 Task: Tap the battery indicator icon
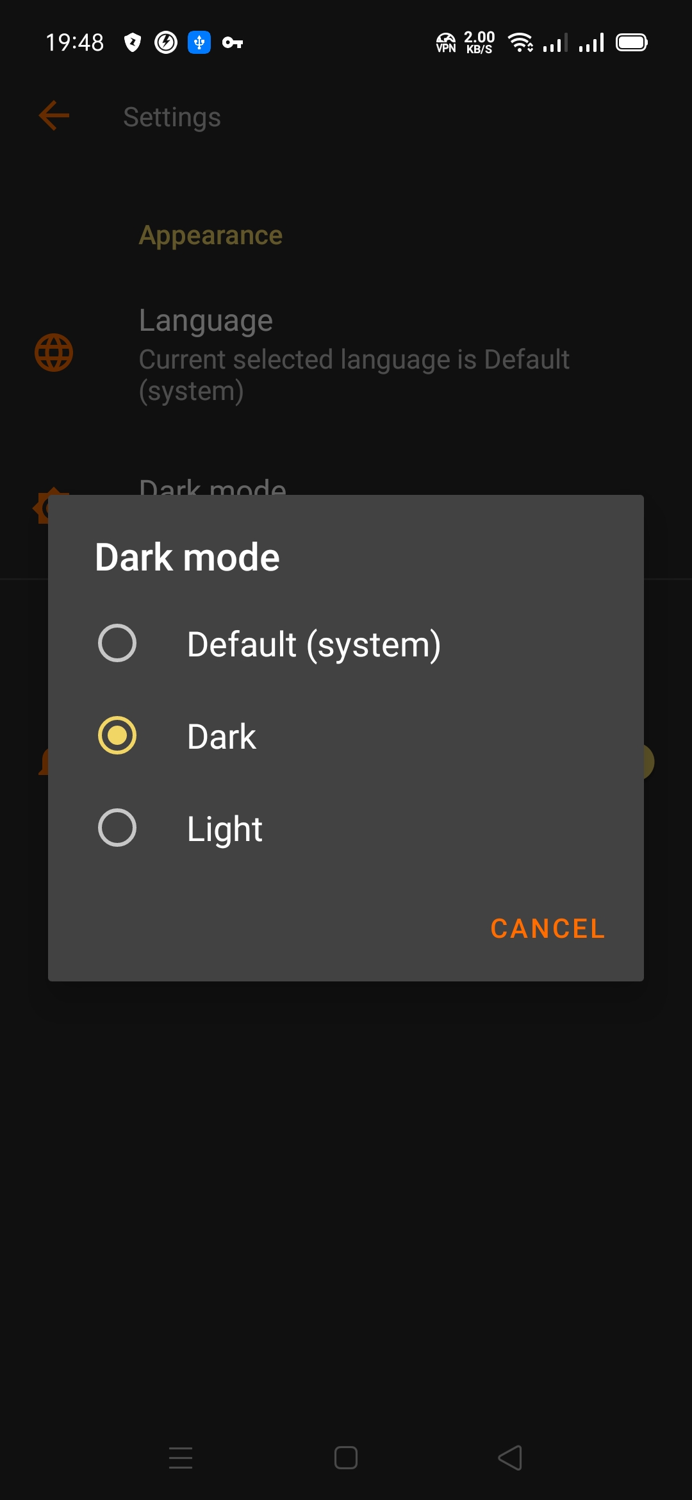pyautogui.click(x=632, y=43)
